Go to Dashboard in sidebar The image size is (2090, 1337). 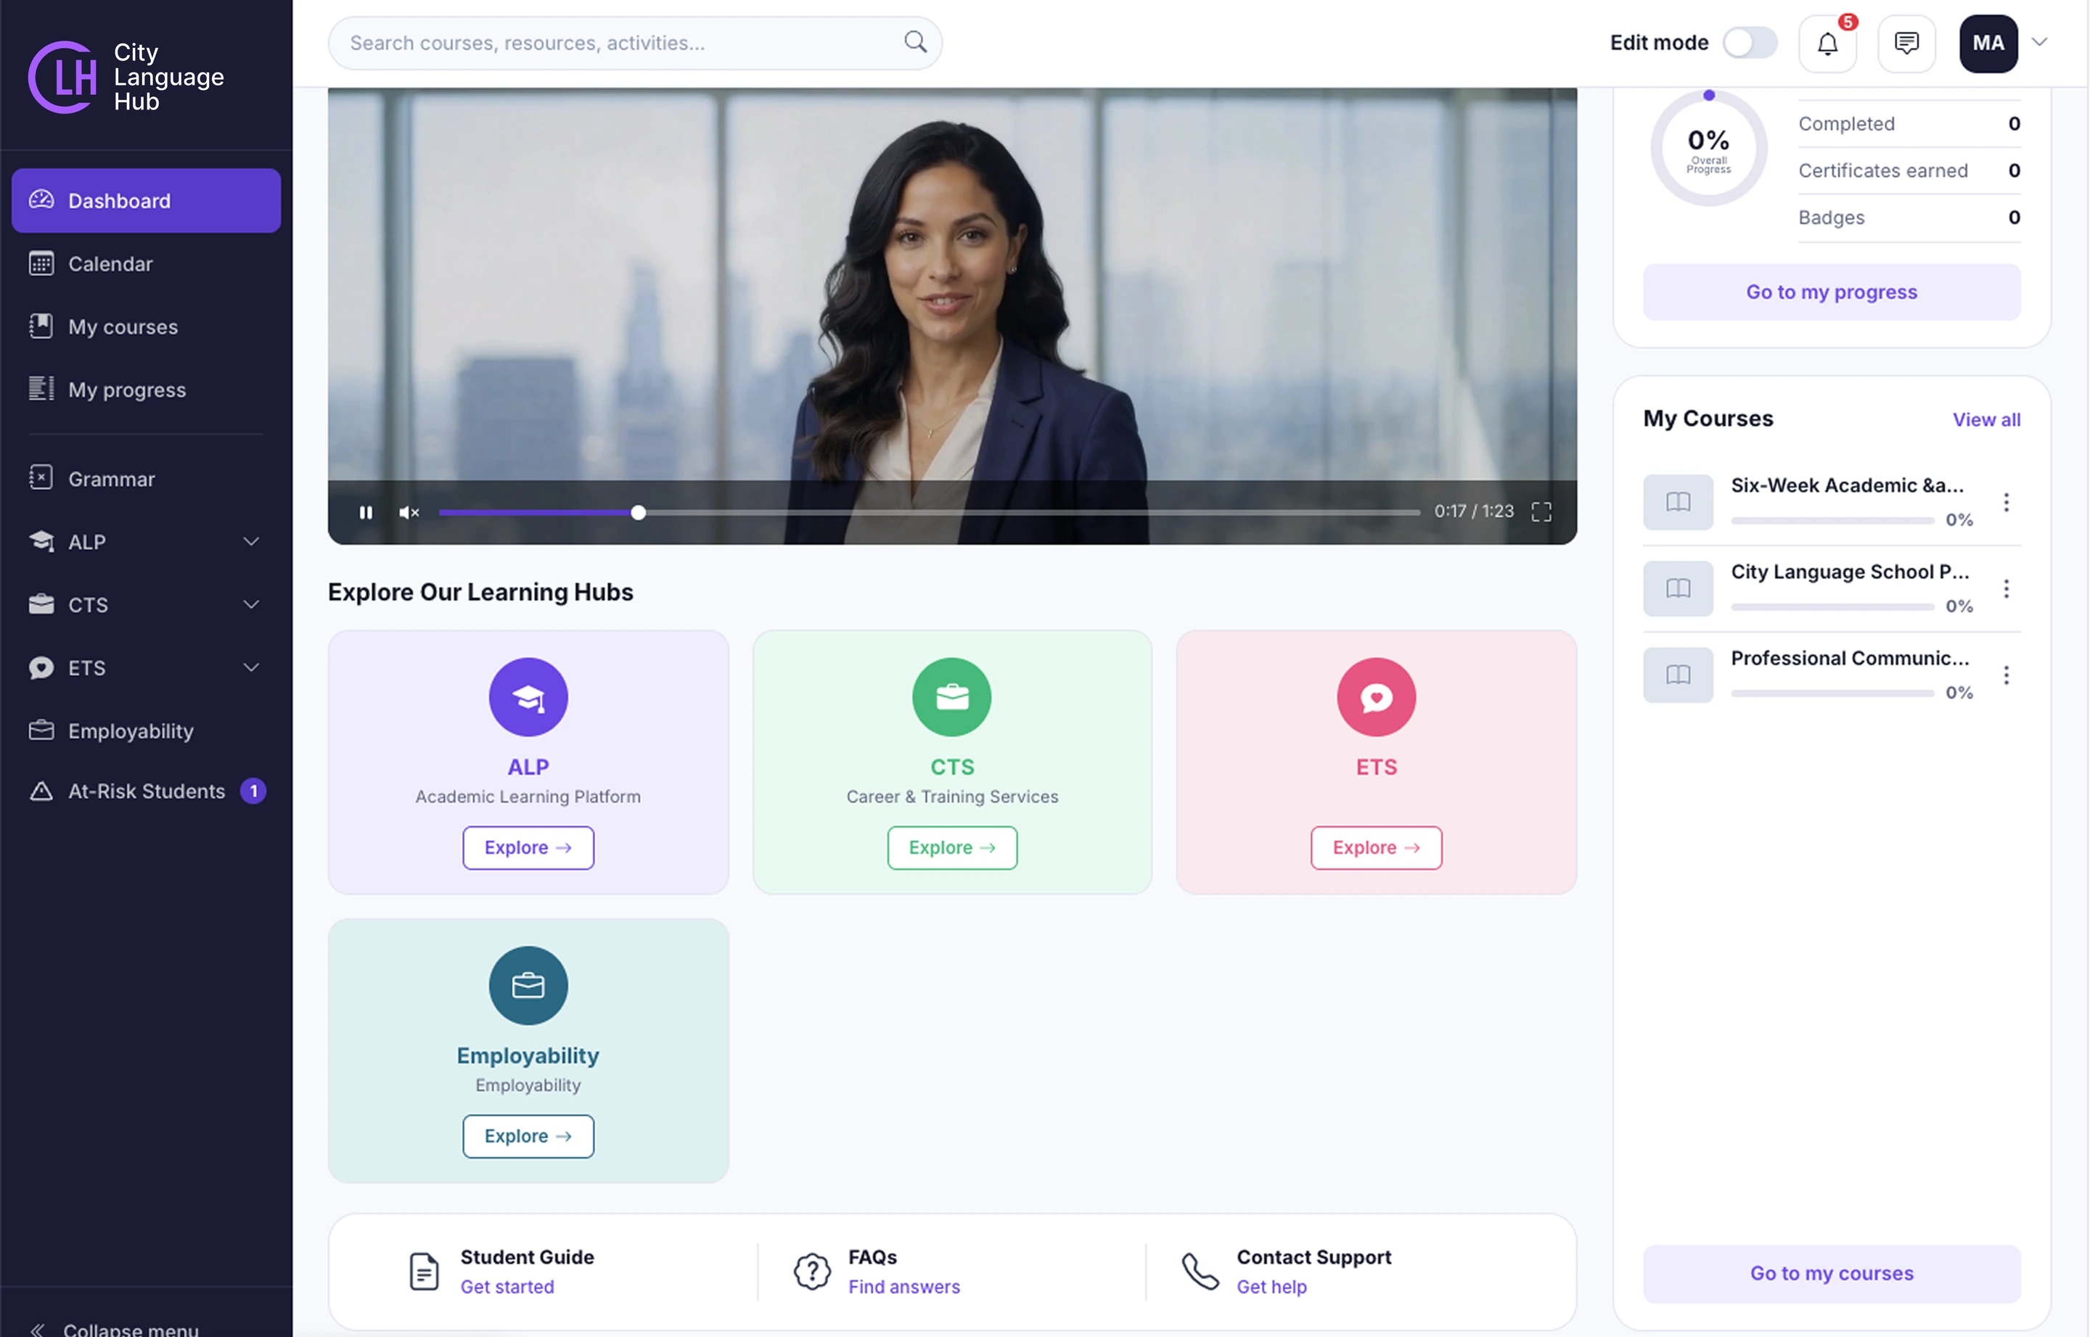click(146, 200)
